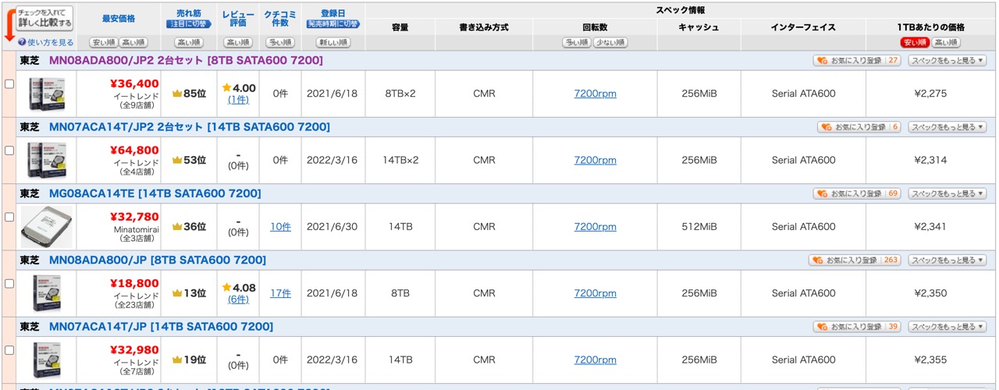Open thumbnail image of MN08ADA800/JP2 set

coord(47,94)
